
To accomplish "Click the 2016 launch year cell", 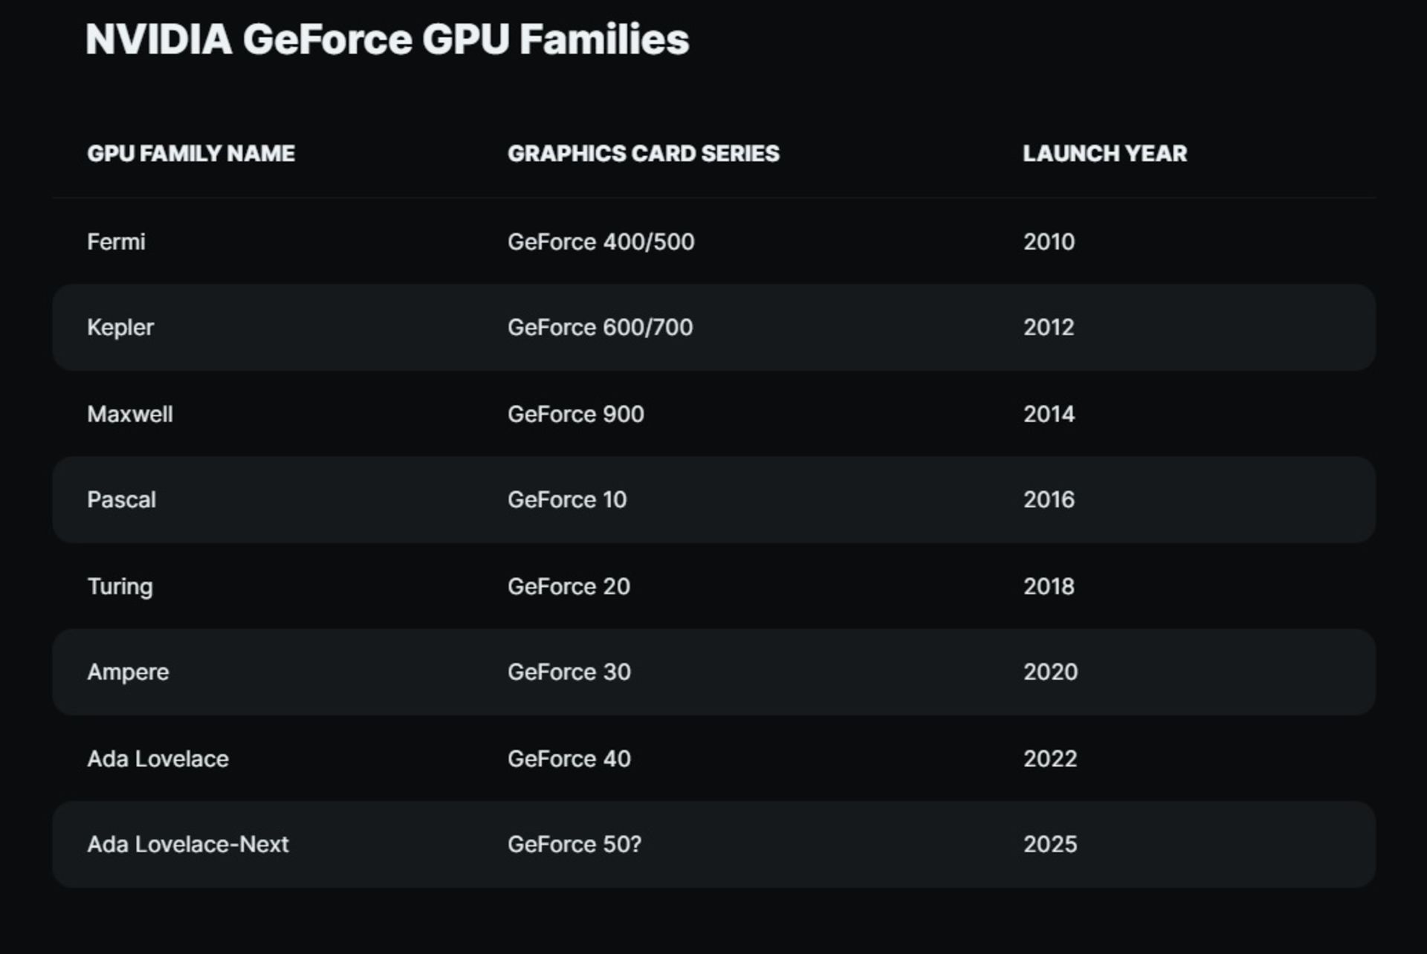I will click(1049, 499).
